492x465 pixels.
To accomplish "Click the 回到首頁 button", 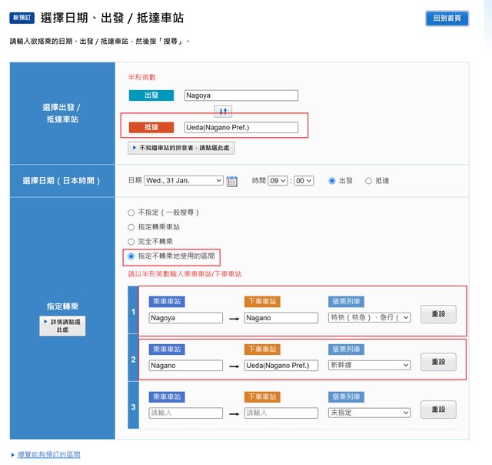I will 447,18.
